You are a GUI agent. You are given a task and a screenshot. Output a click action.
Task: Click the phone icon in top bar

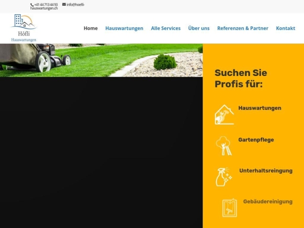[x=32, y=5]
